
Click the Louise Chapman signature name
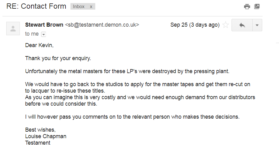pyautogui.click(x=46, y=136)
